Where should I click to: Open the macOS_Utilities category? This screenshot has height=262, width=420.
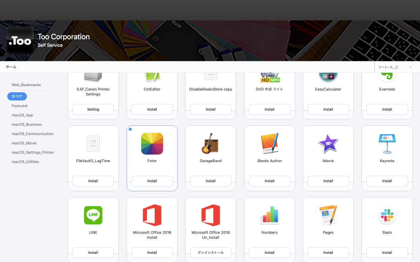coord(25,162)
